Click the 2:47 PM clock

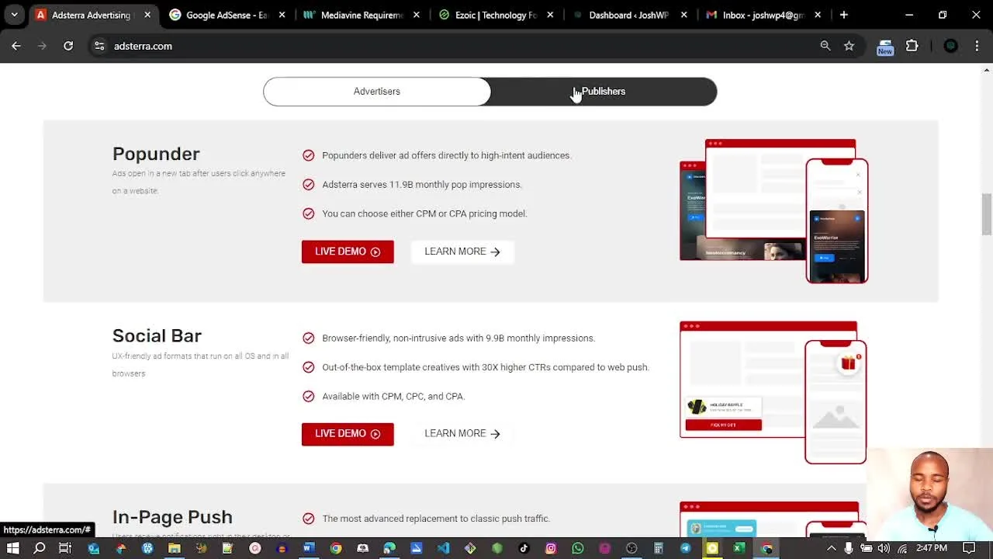point(932,548)
